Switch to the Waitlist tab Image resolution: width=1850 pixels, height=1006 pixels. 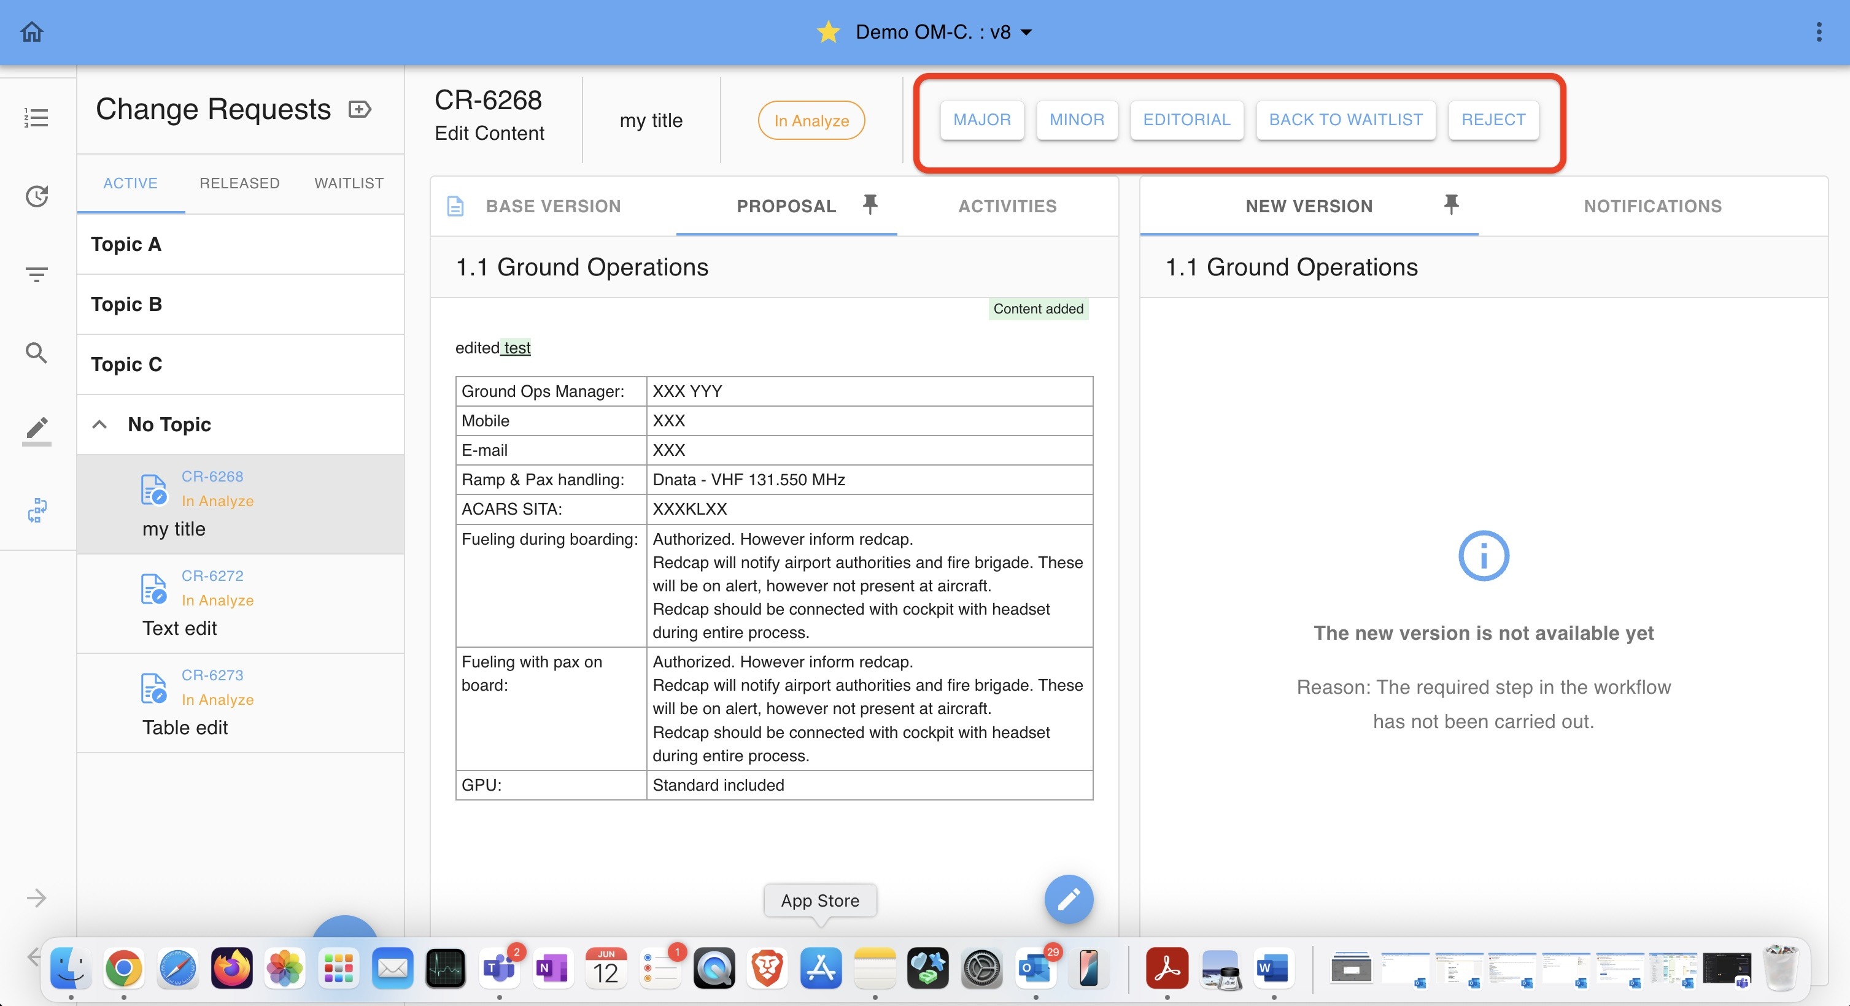click(348, 183)
